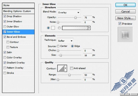This screenshot has height=96, width=138.
Task: Select the Inner Shadow style entry
Action: 14,21
